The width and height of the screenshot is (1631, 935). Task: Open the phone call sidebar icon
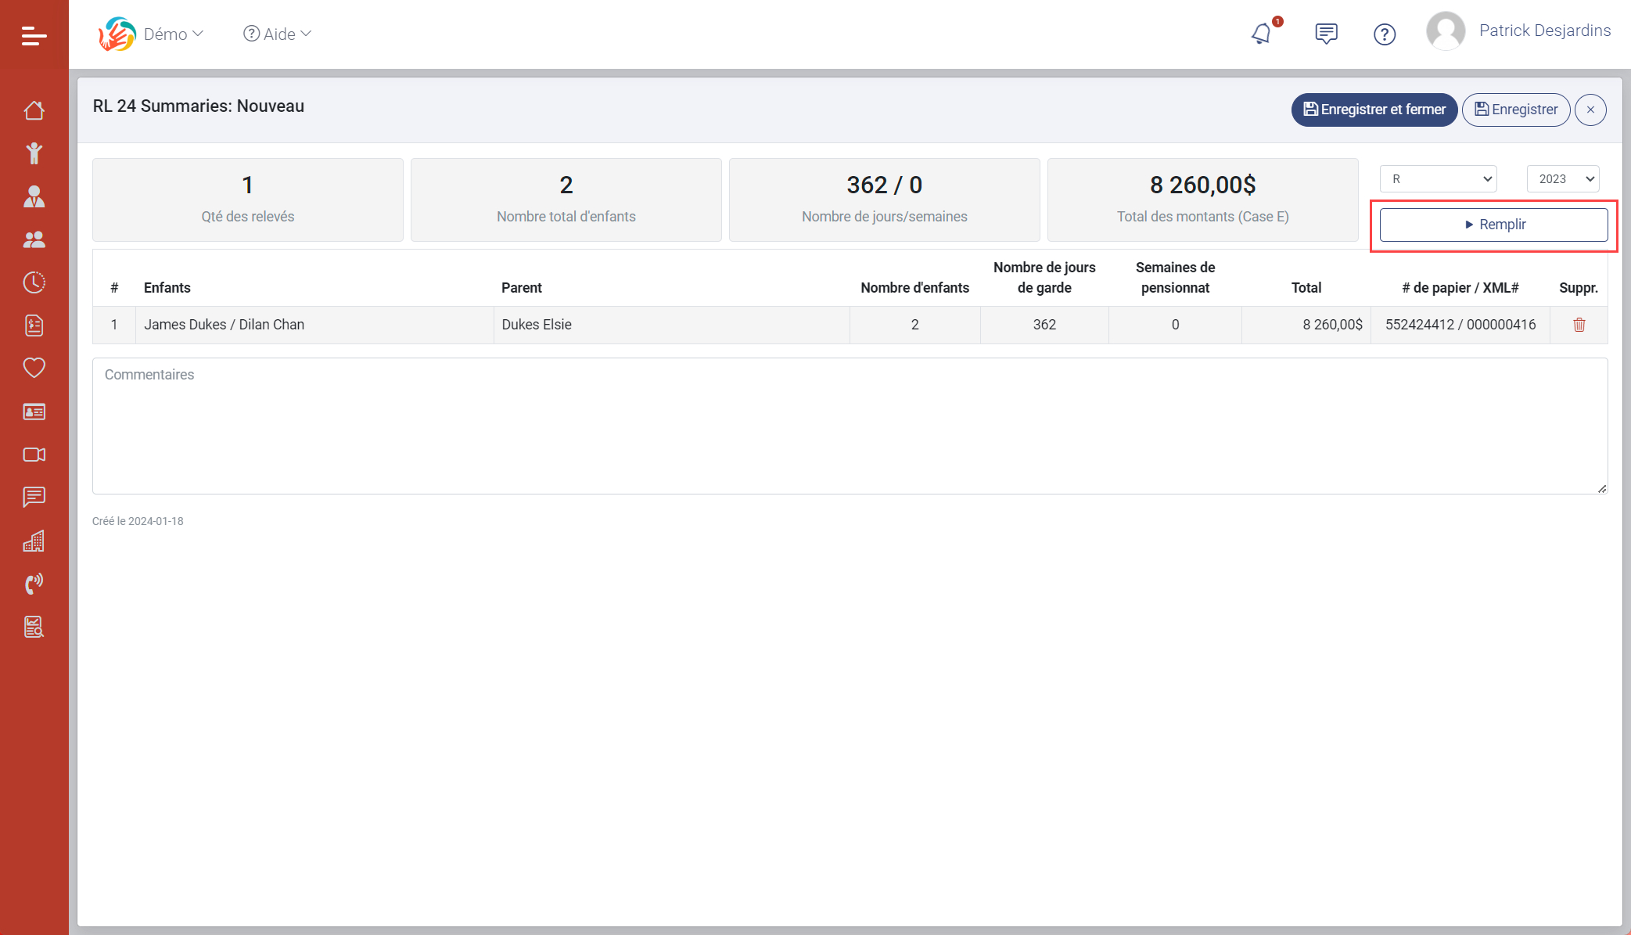[x=34, y=584]
